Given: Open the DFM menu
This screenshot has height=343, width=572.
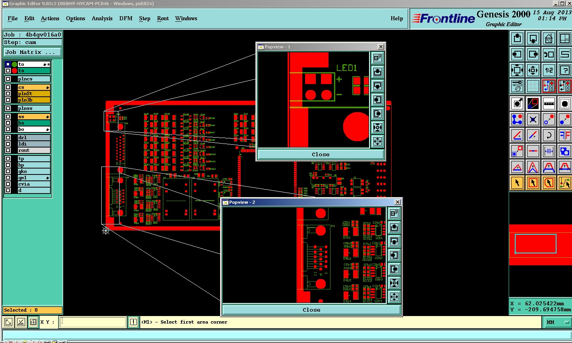Looking at the screenshot, I should point(126,18).
